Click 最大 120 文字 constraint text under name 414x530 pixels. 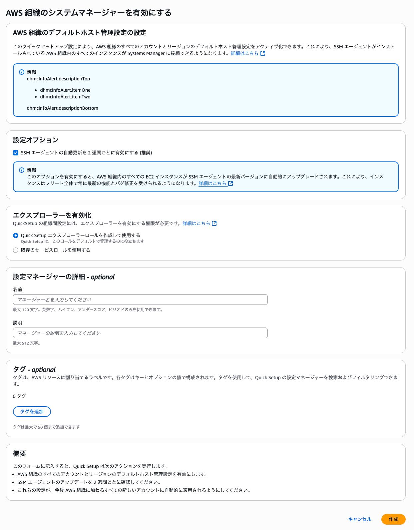(88, 310)
